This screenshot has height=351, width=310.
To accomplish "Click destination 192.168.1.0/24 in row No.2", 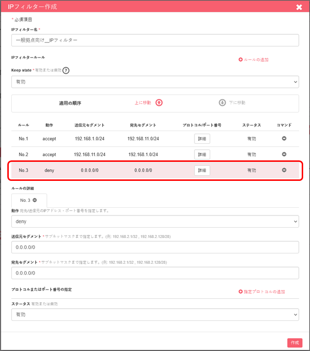I will 143,155.
